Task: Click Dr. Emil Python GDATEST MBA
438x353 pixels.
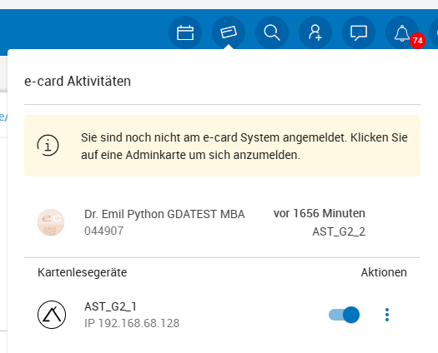Action: 164,214
